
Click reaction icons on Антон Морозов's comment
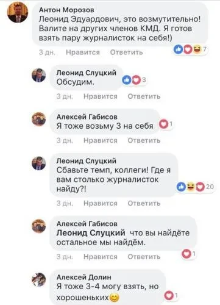point(190,49)
